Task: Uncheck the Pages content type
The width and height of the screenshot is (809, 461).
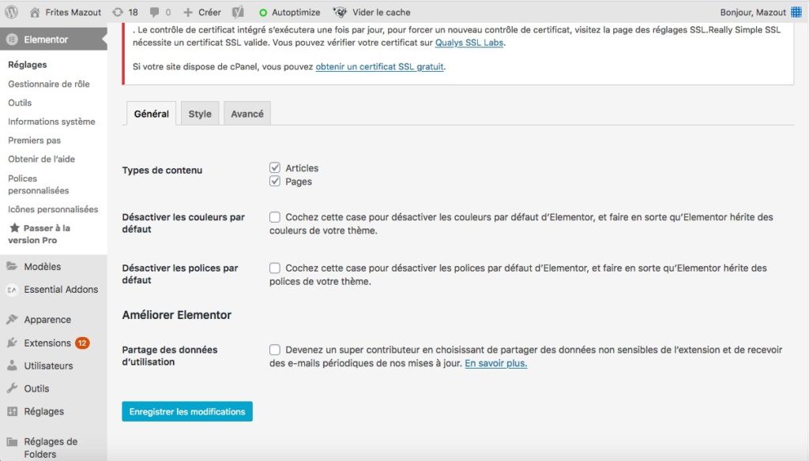Action: (x=274, y=181)
